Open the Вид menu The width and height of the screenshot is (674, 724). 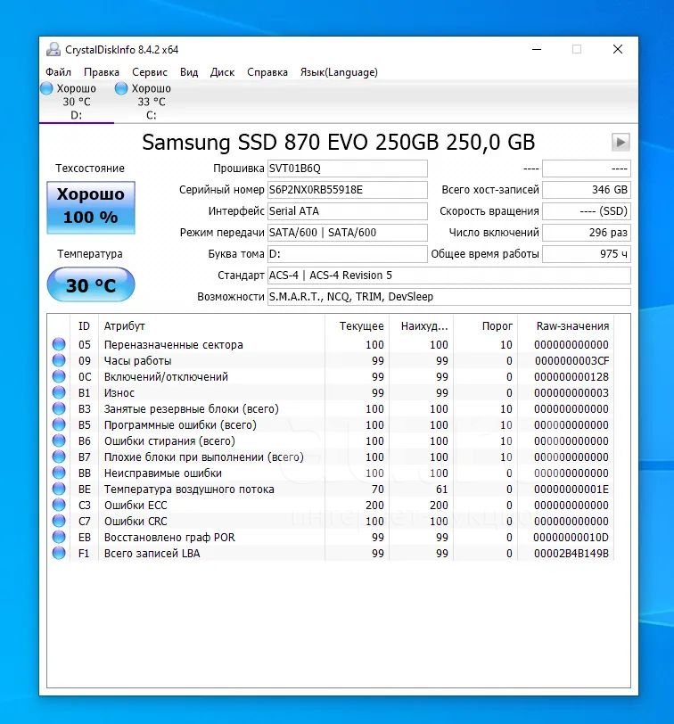[x=189, y=72]
